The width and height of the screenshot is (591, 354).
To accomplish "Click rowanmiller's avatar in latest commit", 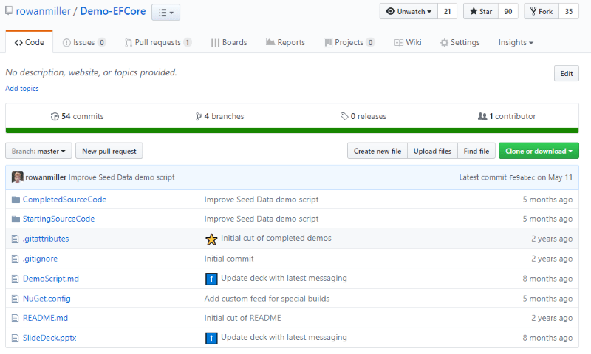I will coord(18,177).
